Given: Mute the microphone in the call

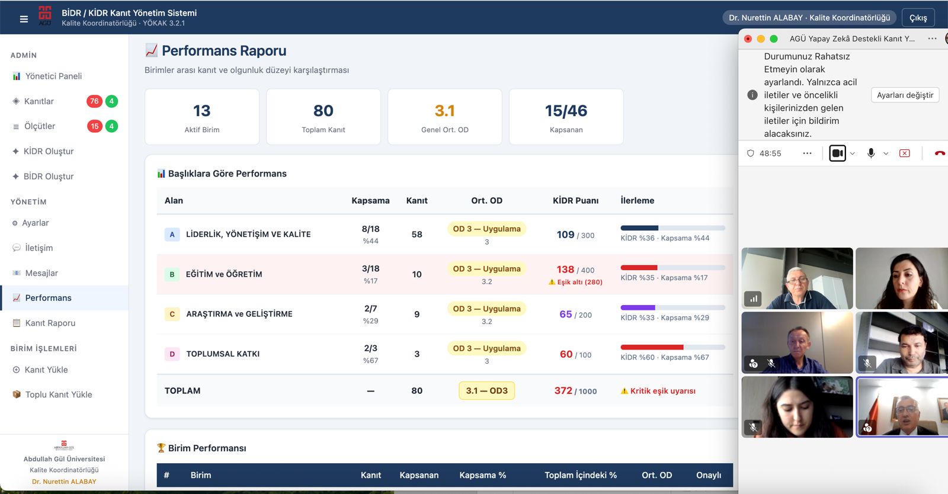Looking at the screenshot, I should point(871,153).
